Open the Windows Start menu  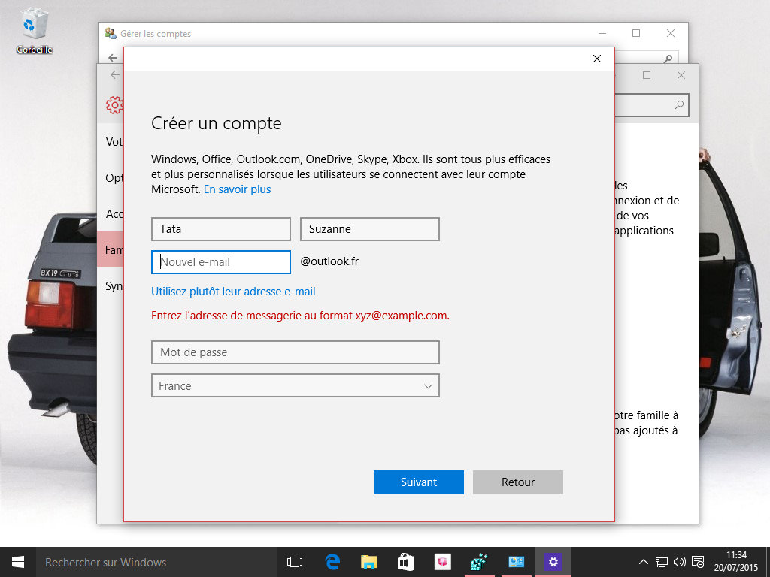17,562
